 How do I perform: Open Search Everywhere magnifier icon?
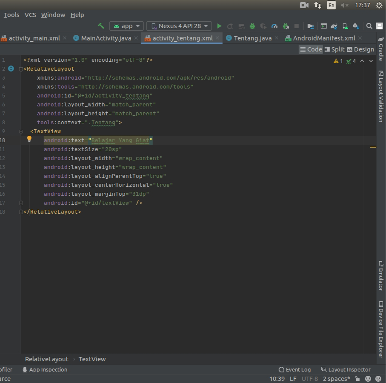[369, 26]
